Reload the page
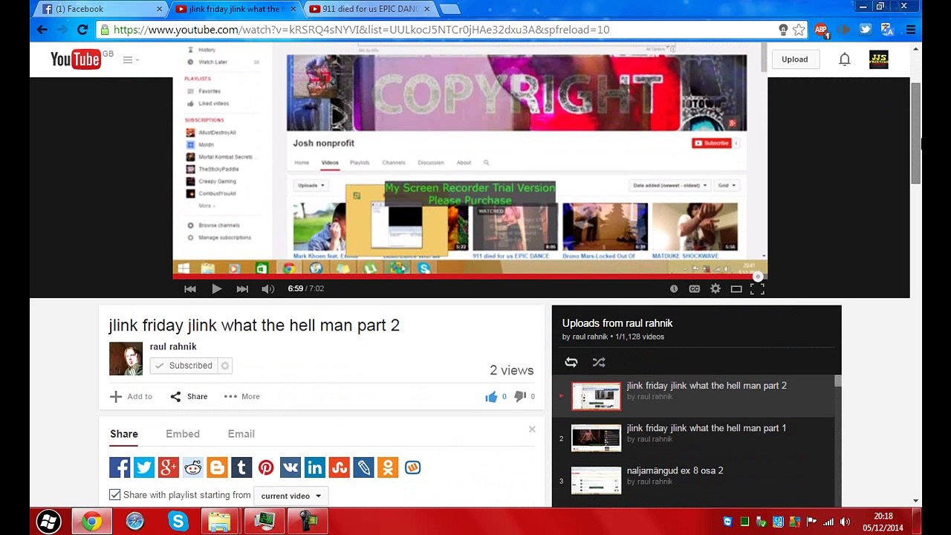This screenshot has width=951, height=535. (x=82, y=30)
